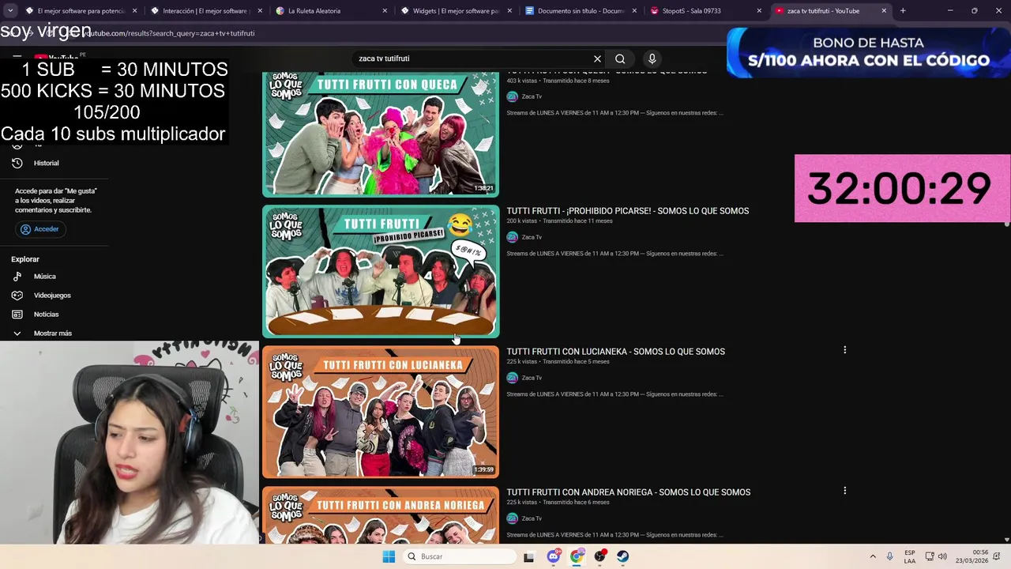Open Zaca Tv channel name under Lucianeka video

[x=532, y=378]
